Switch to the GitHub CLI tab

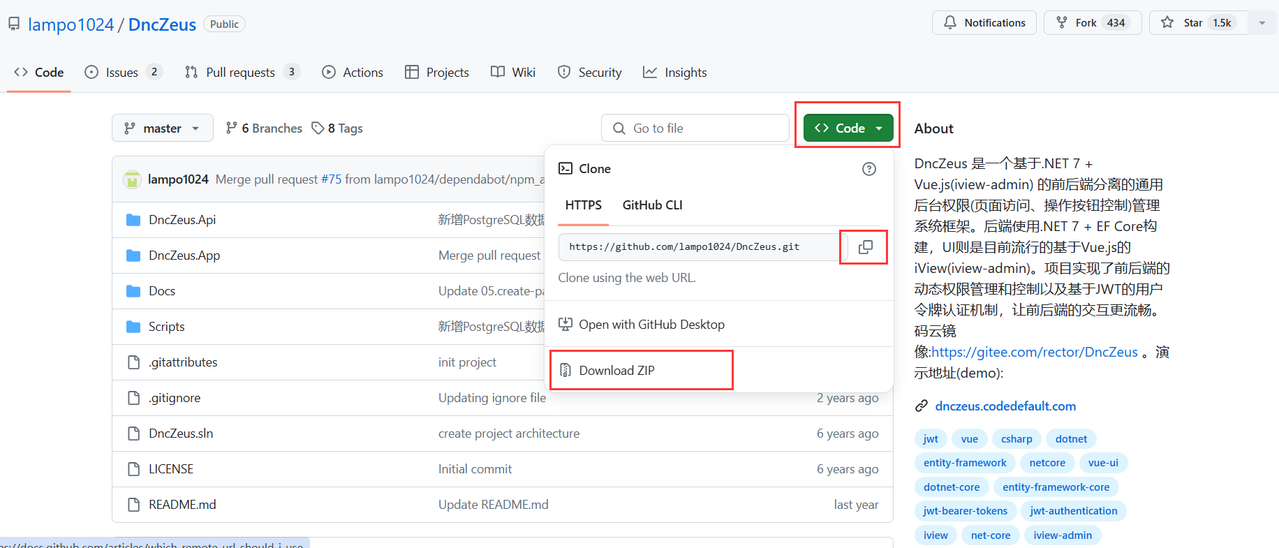(652, 205)
